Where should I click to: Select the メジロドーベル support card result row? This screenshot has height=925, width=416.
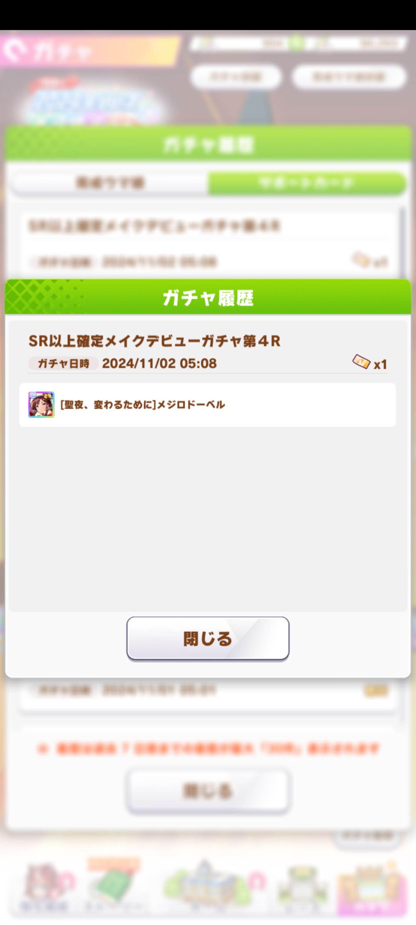207,405
